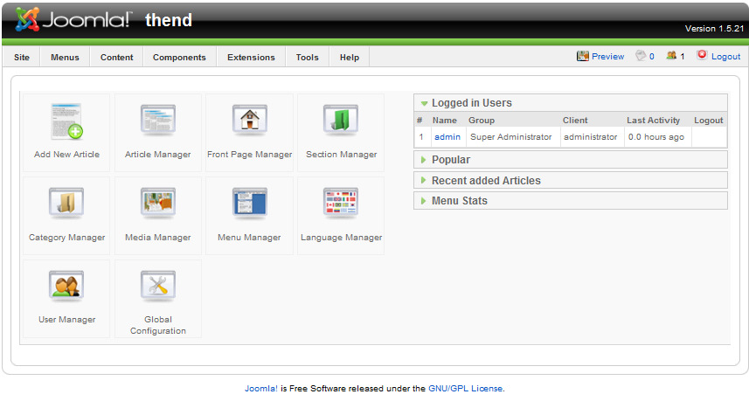Click the Article Manager label
This screenshot has height=401, width=749.
coord(157,154)
